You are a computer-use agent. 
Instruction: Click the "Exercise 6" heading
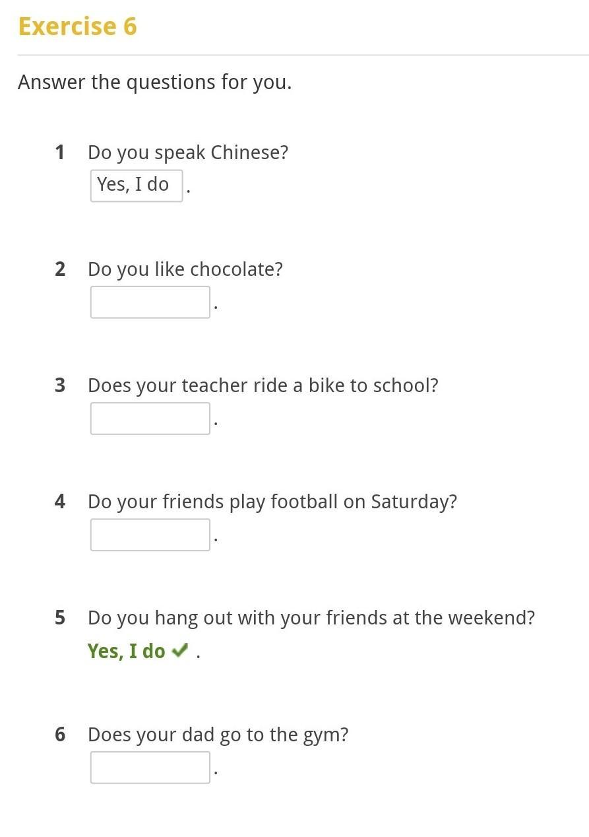tap(78, 26)
